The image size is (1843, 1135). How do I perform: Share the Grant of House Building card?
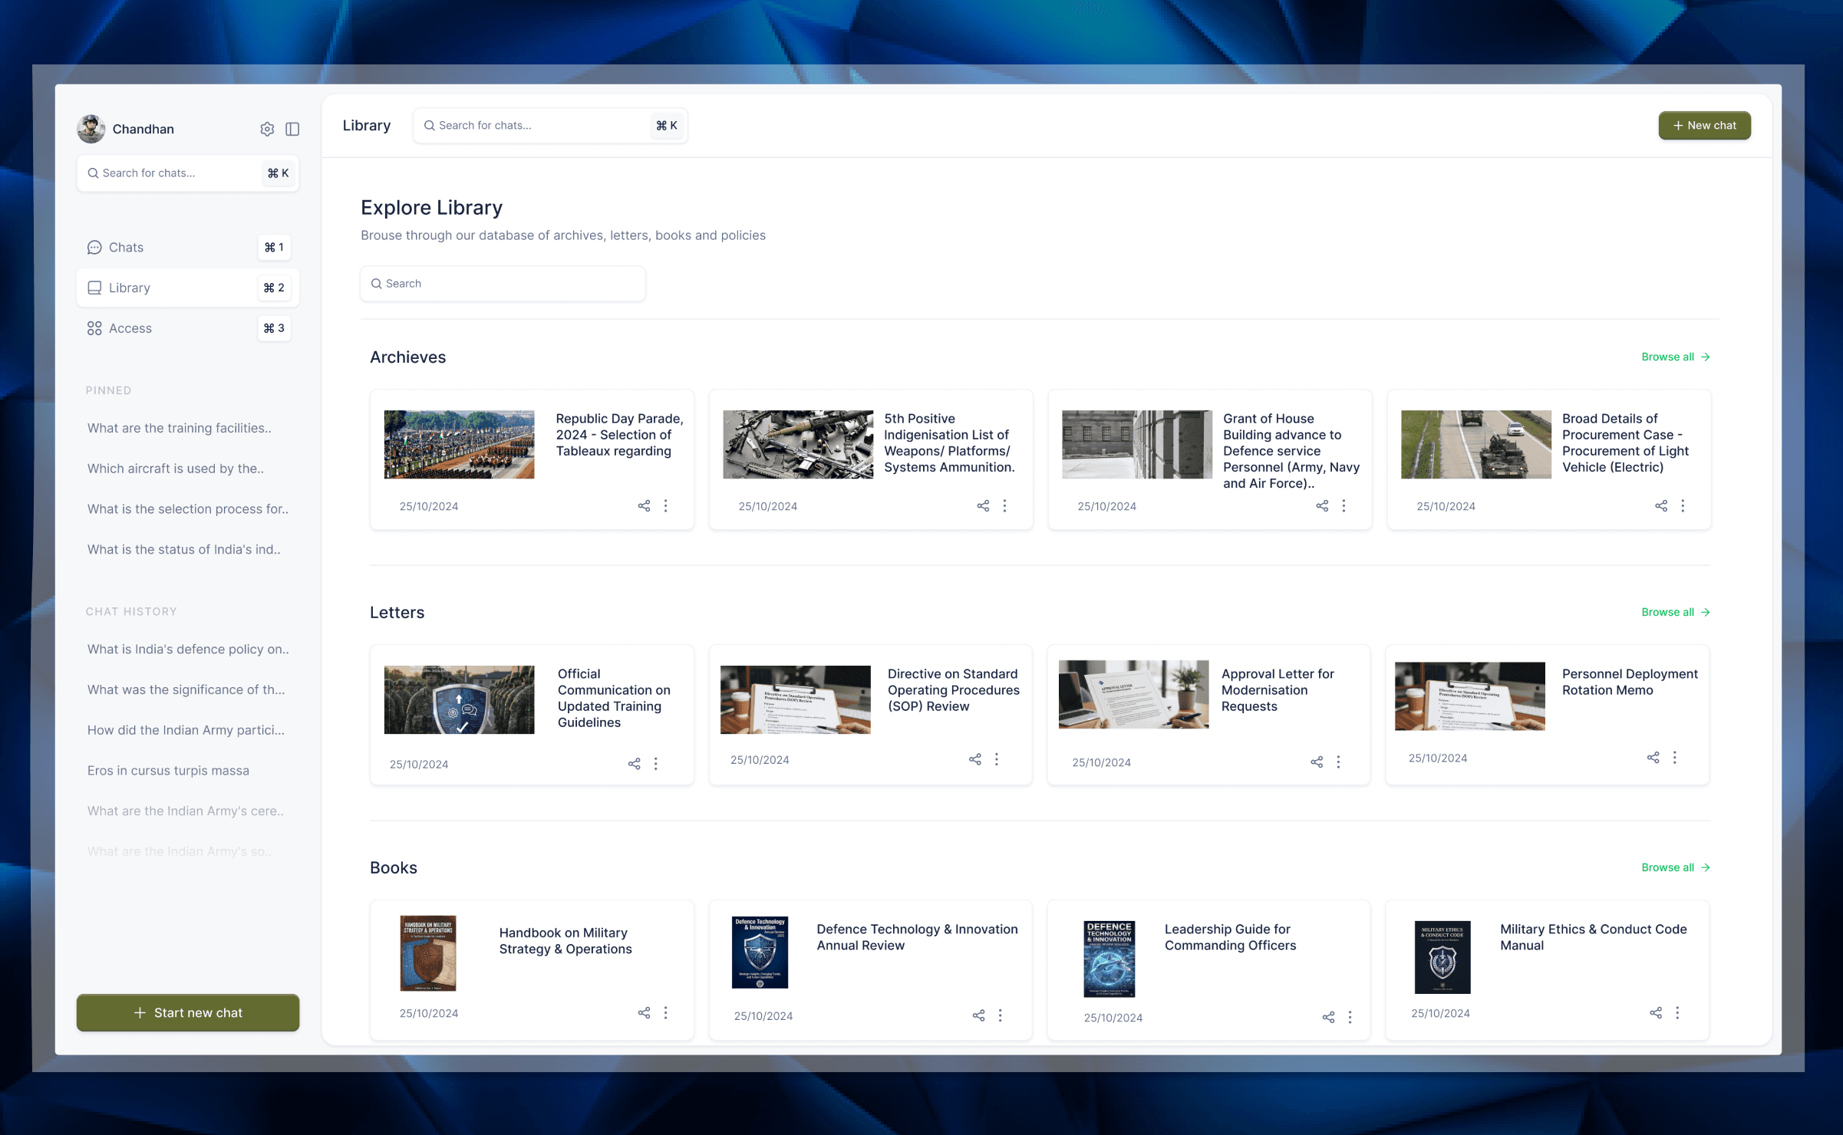tap(1322, 506)
